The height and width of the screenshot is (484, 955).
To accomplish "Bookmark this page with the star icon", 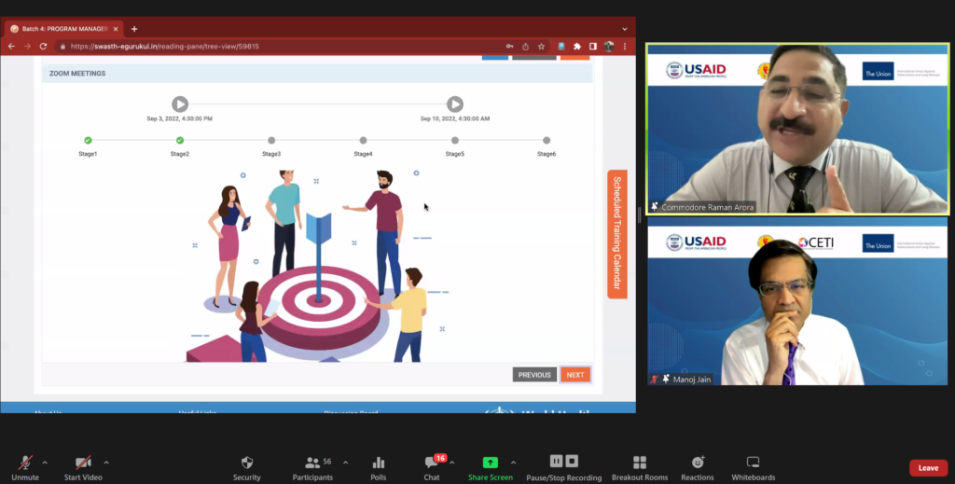I will click(x=541, y=47).
